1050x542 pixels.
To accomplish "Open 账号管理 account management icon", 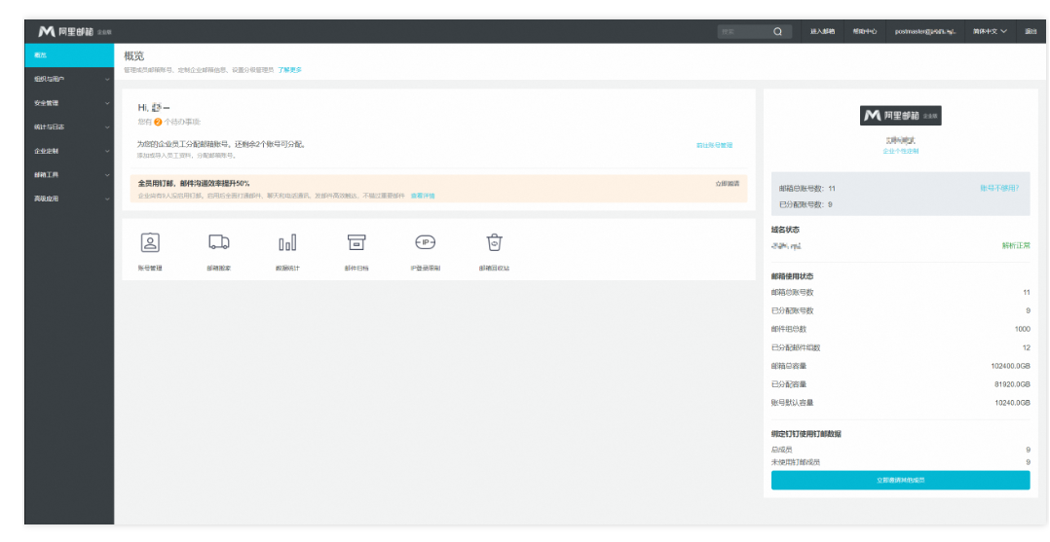I will pos(150,243).
